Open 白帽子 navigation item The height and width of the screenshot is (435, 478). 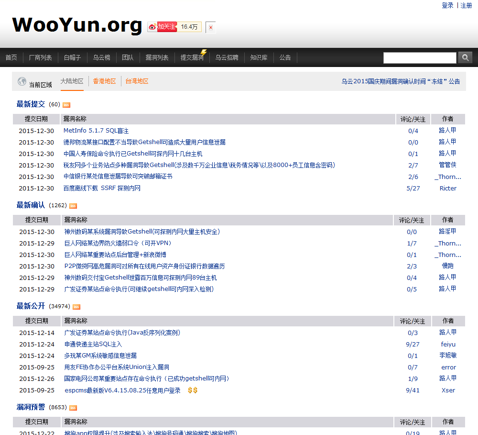coord(72,57)
